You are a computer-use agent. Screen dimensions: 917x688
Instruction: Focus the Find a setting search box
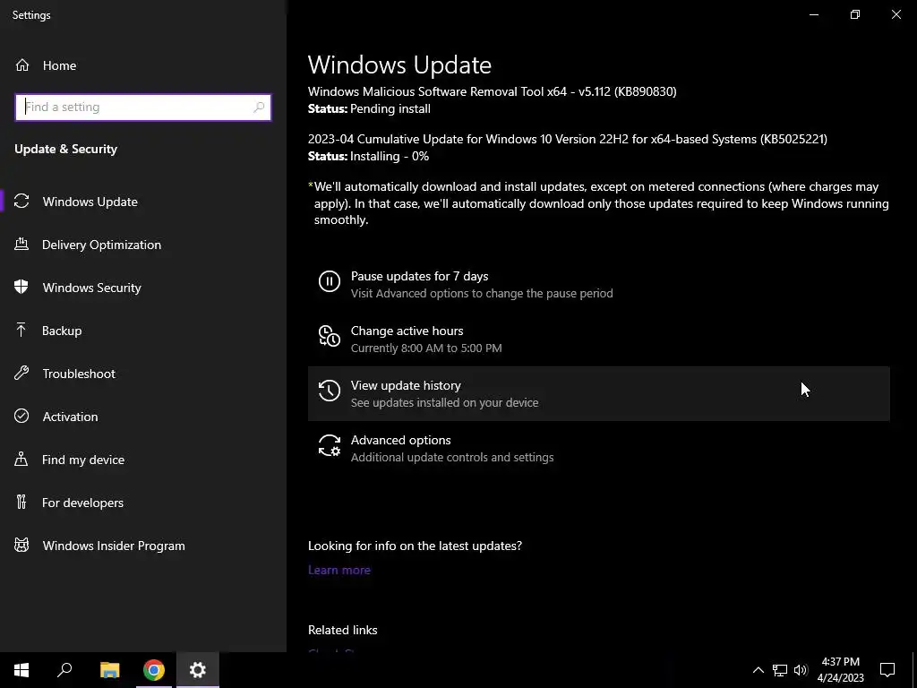click(x=143, y=107)
